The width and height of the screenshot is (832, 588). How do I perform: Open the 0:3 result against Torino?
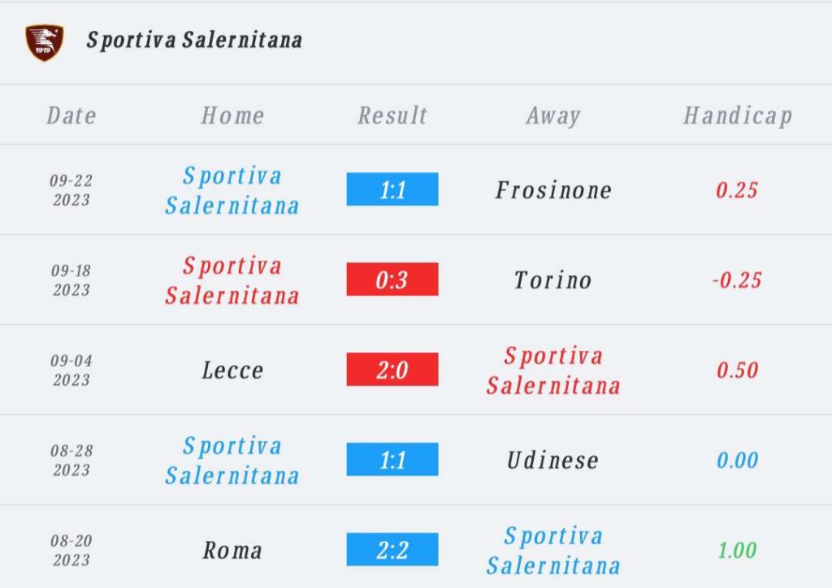tap(392, 279)
